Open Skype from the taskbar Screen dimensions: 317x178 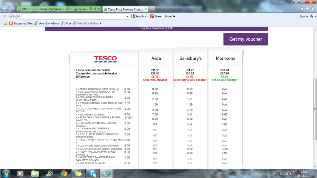point(92,173)
